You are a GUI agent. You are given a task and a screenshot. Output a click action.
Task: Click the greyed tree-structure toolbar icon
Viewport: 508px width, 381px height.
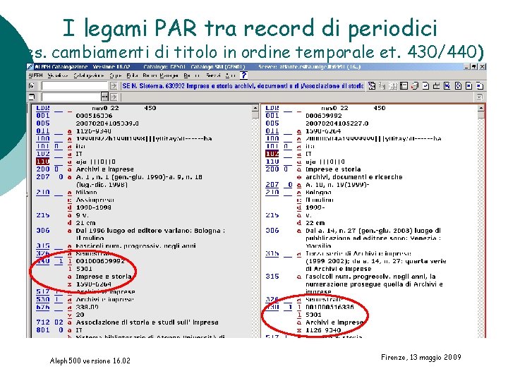(x=382, y=86)
